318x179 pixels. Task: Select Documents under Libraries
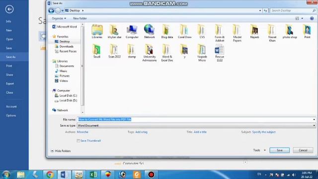[67, 66]
